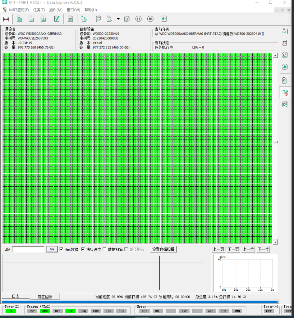Click the floppy disk save icon
The width and height of the screenshot is (294, 318).
pyautogui.click(x=70, y=19)
